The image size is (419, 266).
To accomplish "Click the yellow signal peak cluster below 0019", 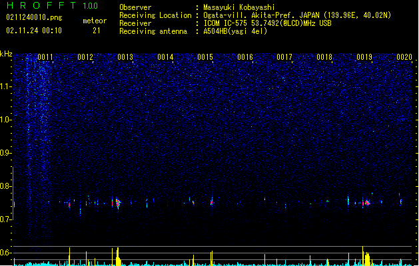I will (x=367, y=259).
